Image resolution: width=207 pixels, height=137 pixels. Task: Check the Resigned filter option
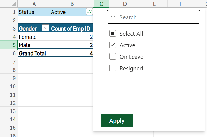pyautogui.click(x=113, y=68)
